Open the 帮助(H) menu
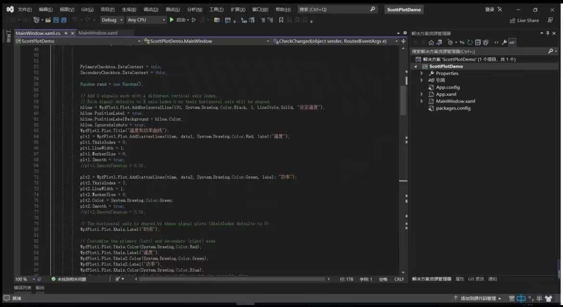Image resolution: width=563 pixels, height=307 pixels. tap(283, 9)
